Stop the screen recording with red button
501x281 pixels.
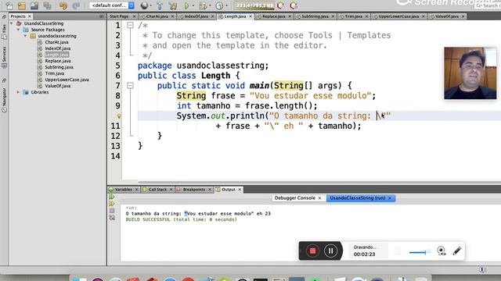point(312,251)
